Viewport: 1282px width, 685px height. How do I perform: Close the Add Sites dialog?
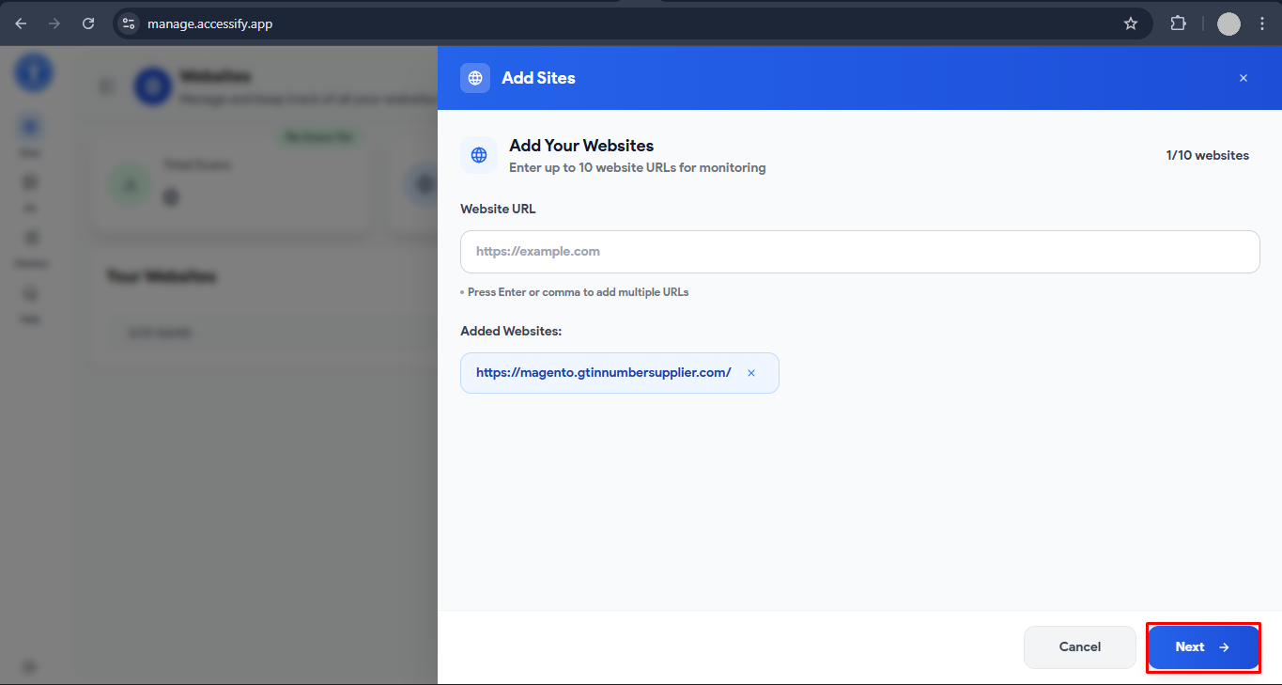coord(1243,78)
